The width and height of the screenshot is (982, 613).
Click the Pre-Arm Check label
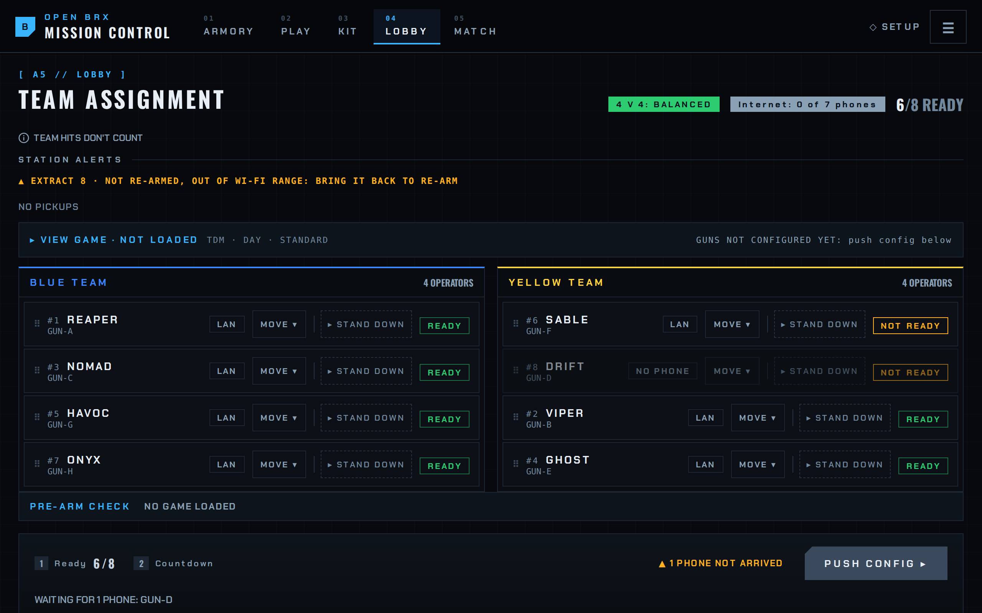(x=79, y=506)
